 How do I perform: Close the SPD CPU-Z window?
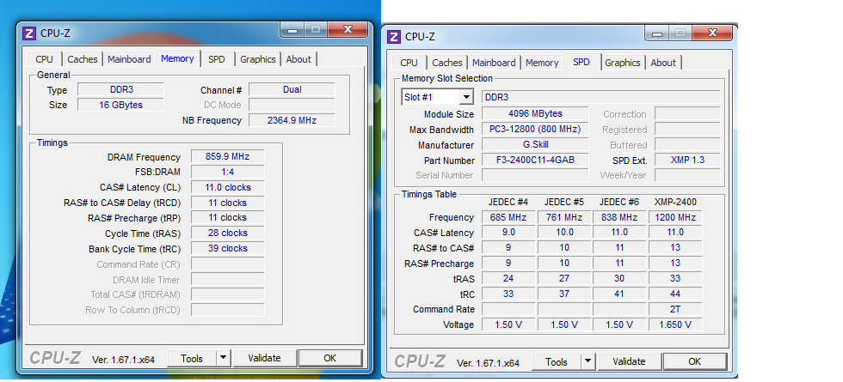coord(712,33)
